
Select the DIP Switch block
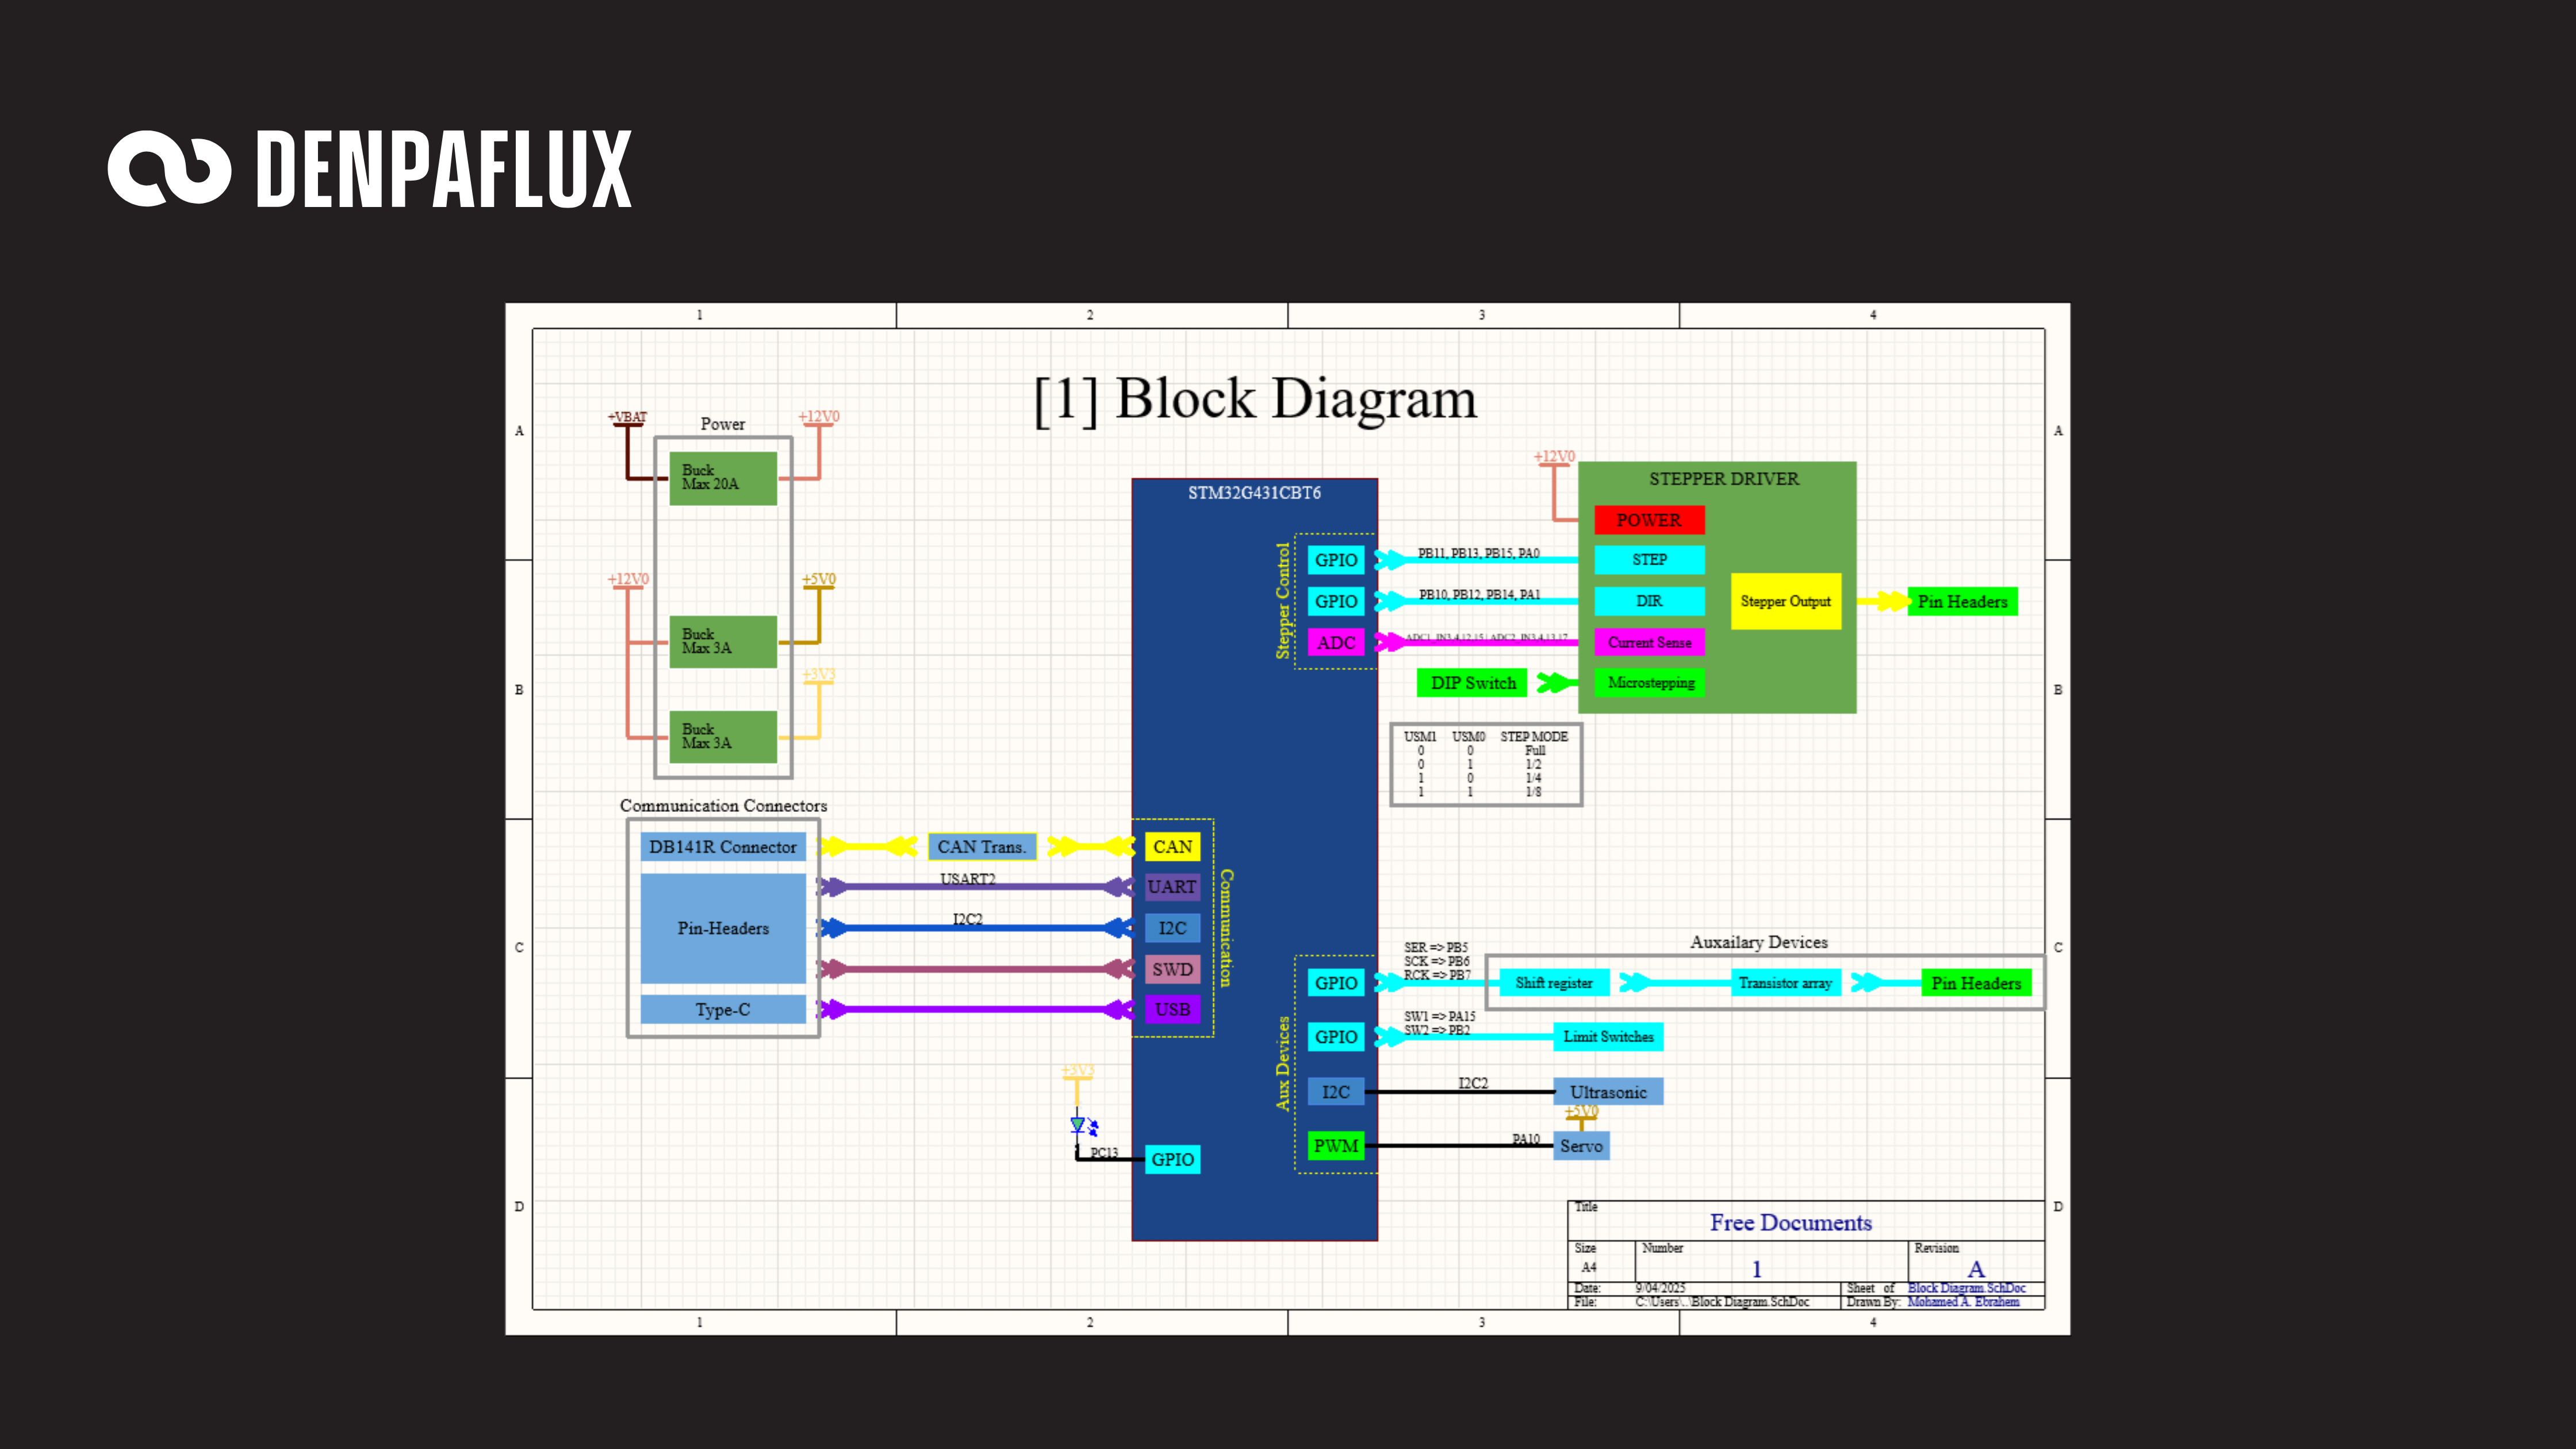click(1472, 683)
